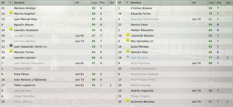Click Marcos Angeleri's yellow card icon
Image resolution: width=233 pixels, height=107 pixels.
tap(11, 13)
